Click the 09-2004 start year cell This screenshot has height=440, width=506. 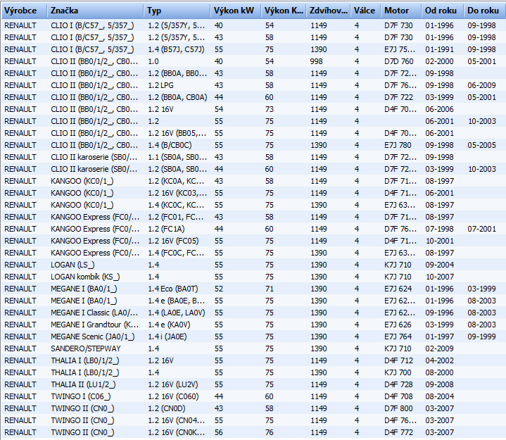[x=440, y=265]
